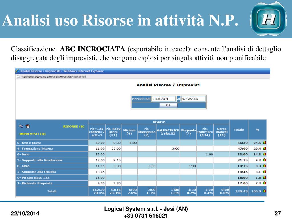Click the Internet Explorer title bar icon
Viewport: 292px width, 219px height.
[18, 71]
